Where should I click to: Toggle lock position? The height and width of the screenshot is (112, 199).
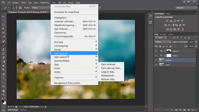167,46
